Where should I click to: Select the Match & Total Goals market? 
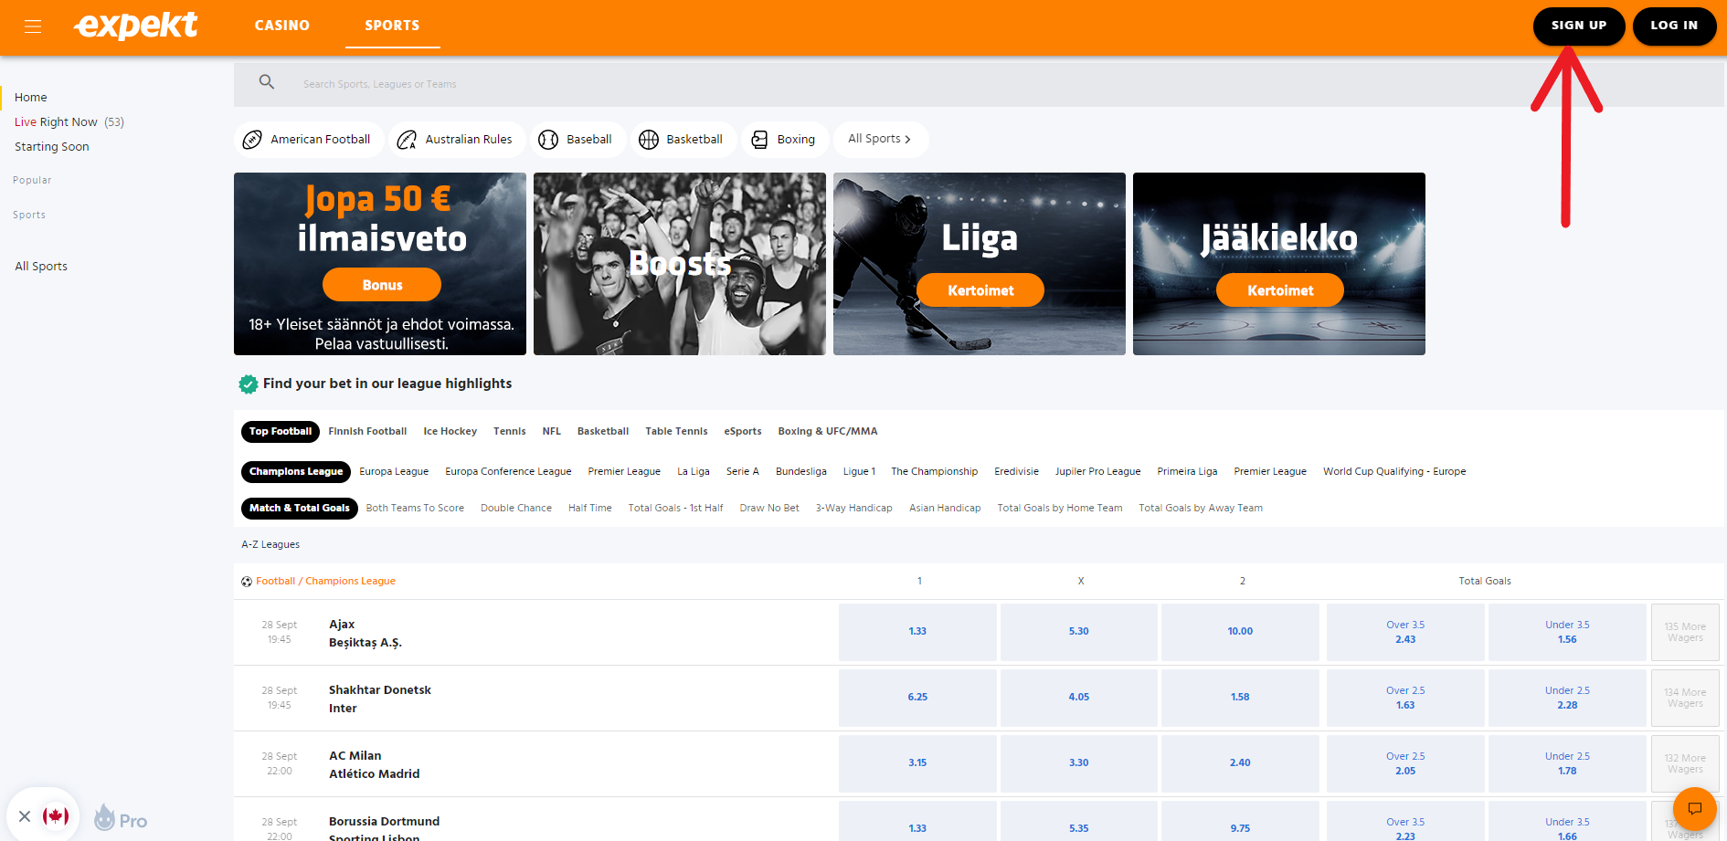tap(300, 509)
